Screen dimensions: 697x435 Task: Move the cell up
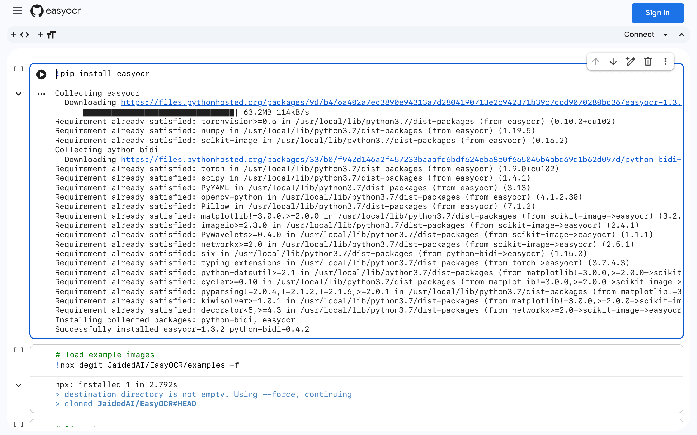pyautogui.click(x=596, y=61)
